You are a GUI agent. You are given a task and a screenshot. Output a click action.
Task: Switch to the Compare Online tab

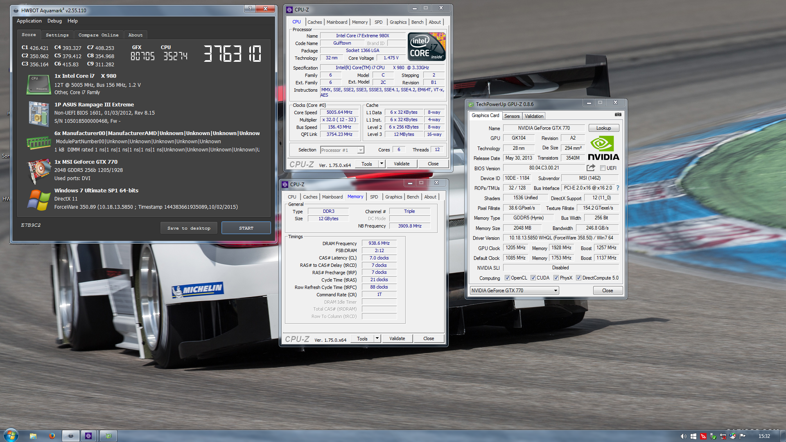pos(98,35)
